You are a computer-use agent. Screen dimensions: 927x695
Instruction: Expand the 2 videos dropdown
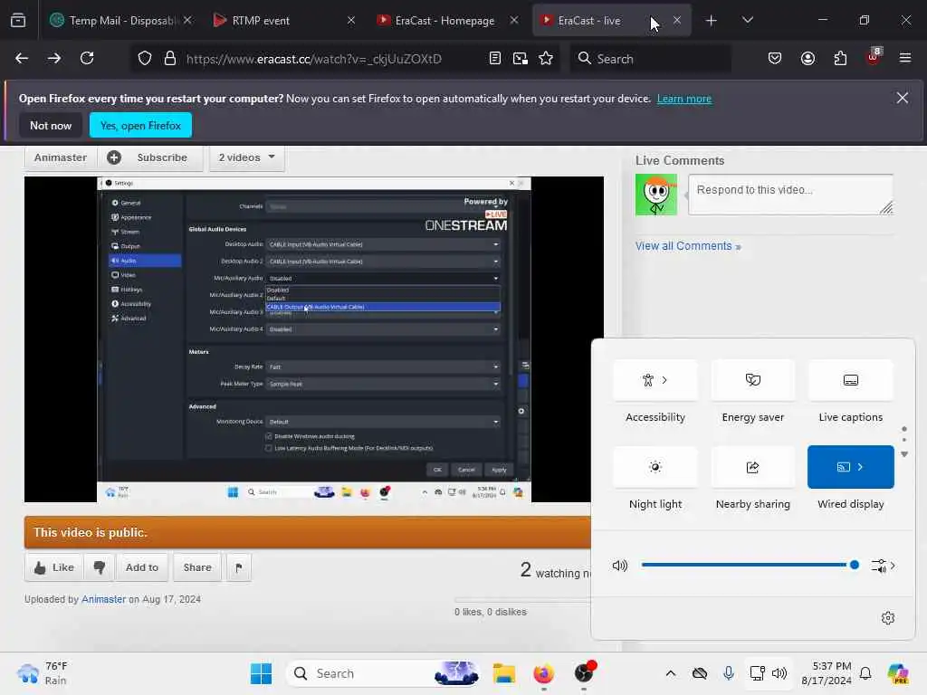point(246,157)
